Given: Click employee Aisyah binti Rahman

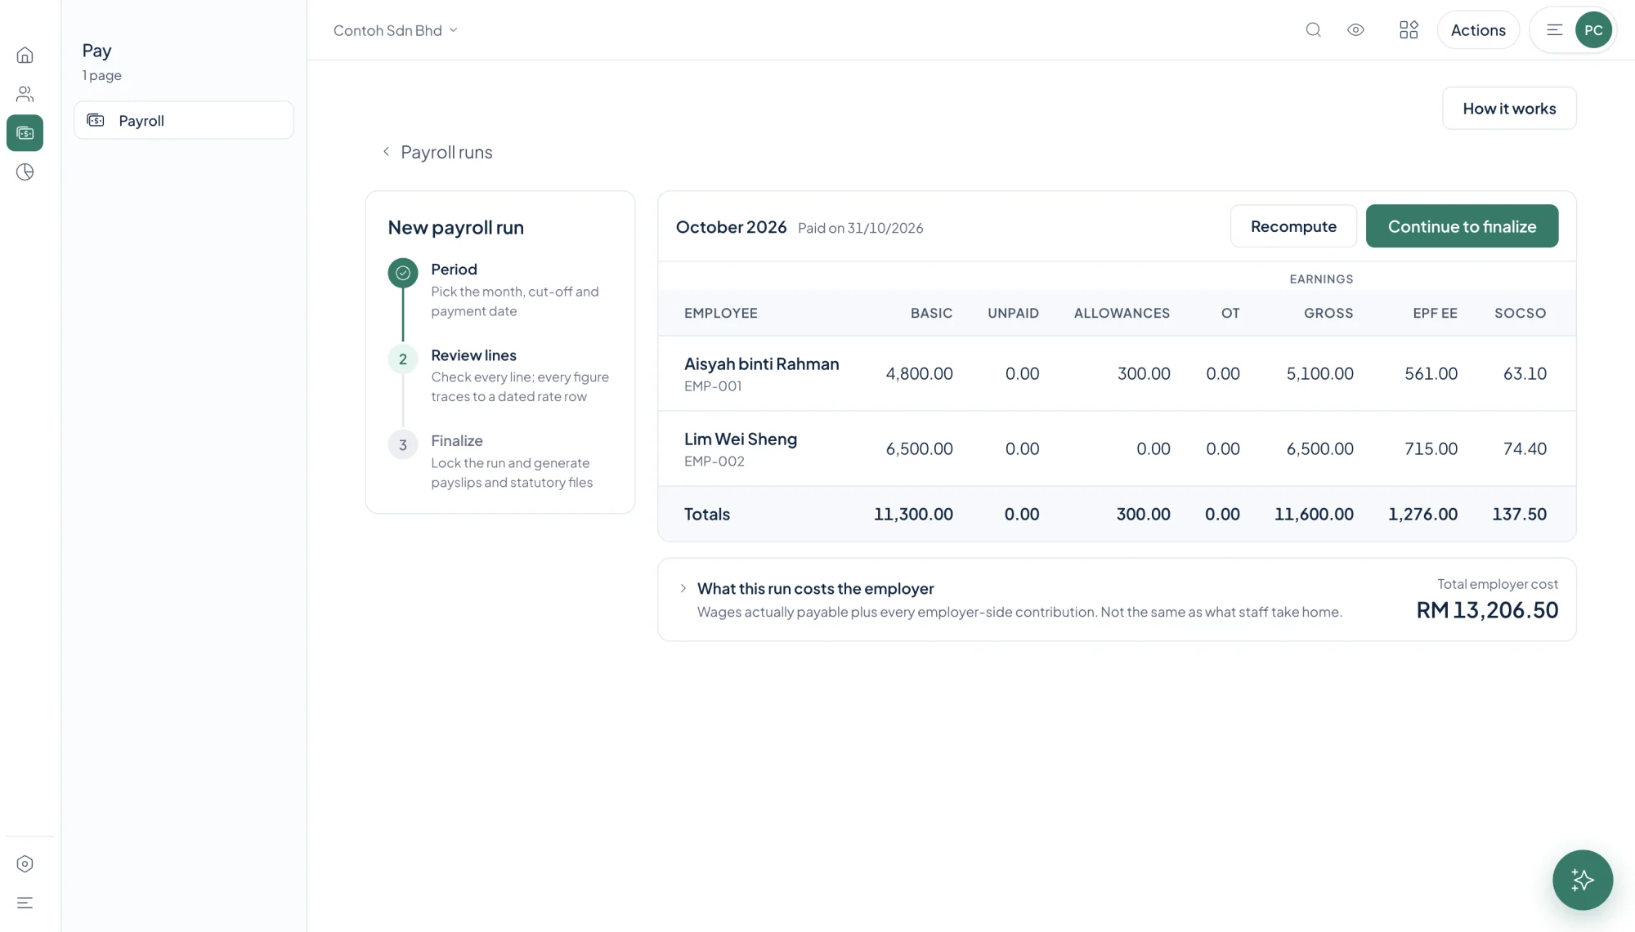Looking at the screenshot, I should [761, 364].
